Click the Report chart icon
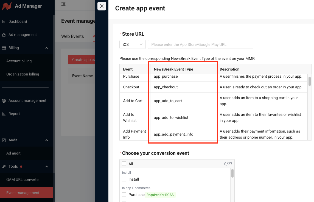Viewport: 314px width, 202px height. click(4, 114)
